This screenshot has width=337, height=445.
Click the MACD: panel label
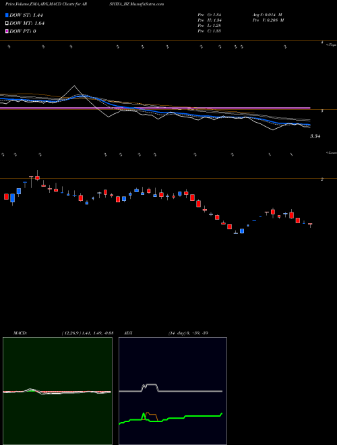(x=20, y=333)
